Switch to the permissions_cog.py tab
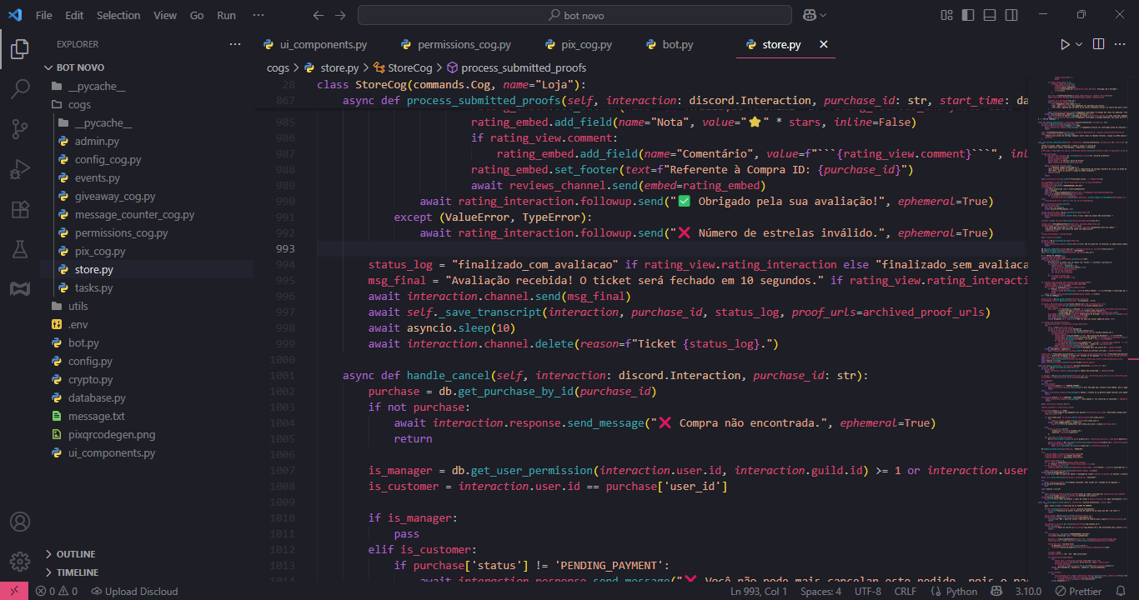 [x=455, y=44]
